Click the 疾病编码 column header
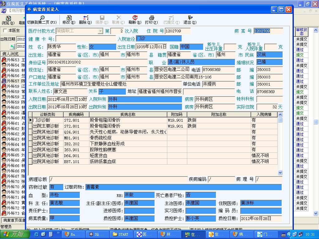This screenshot has height=239, width=319. [x=76, y=115]
